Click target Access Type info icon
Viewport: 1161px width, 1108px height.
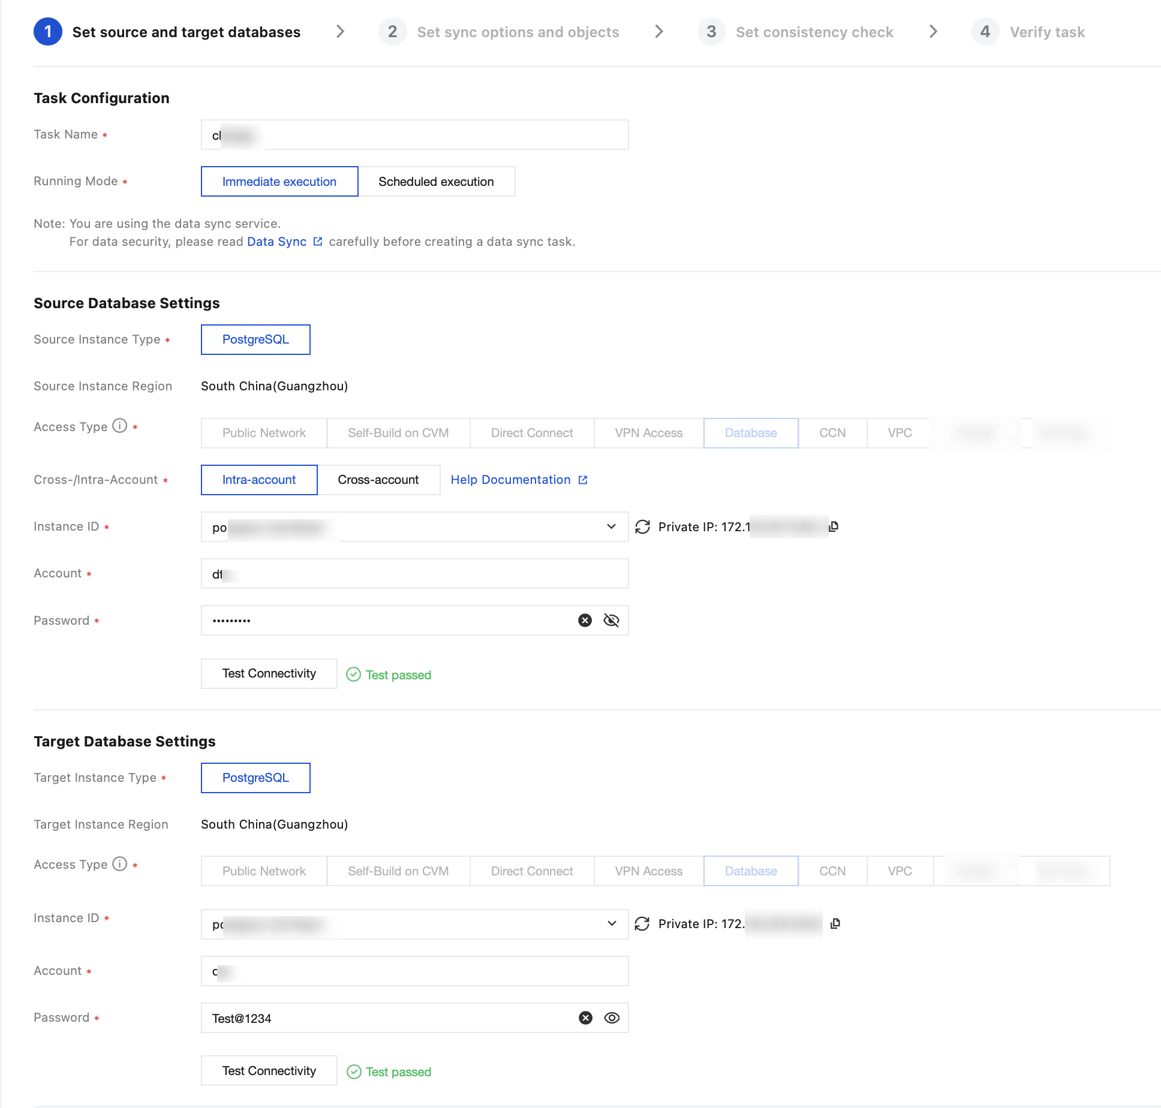point(120,864)
